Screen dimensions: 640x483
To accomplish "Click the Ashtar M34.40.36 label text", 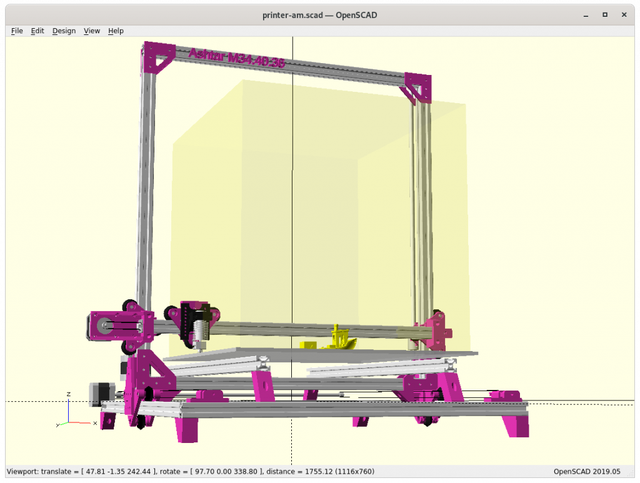I will click(x=236, y=57).
